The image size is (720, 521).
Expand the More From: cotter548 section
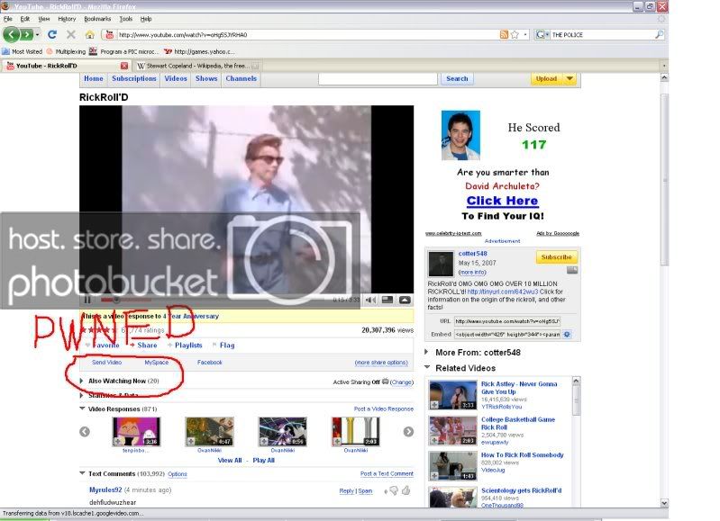[426, 352]
